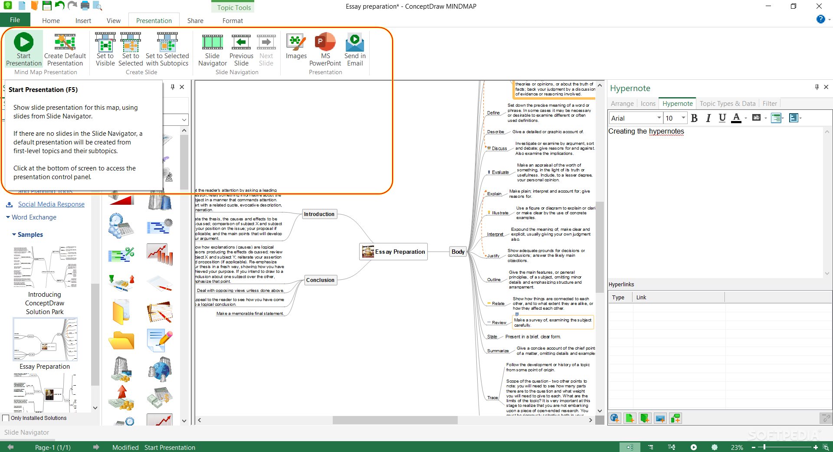833x452 pixels.
Task: Open text highlight color dropdown
Action: [x=766, y=118]
